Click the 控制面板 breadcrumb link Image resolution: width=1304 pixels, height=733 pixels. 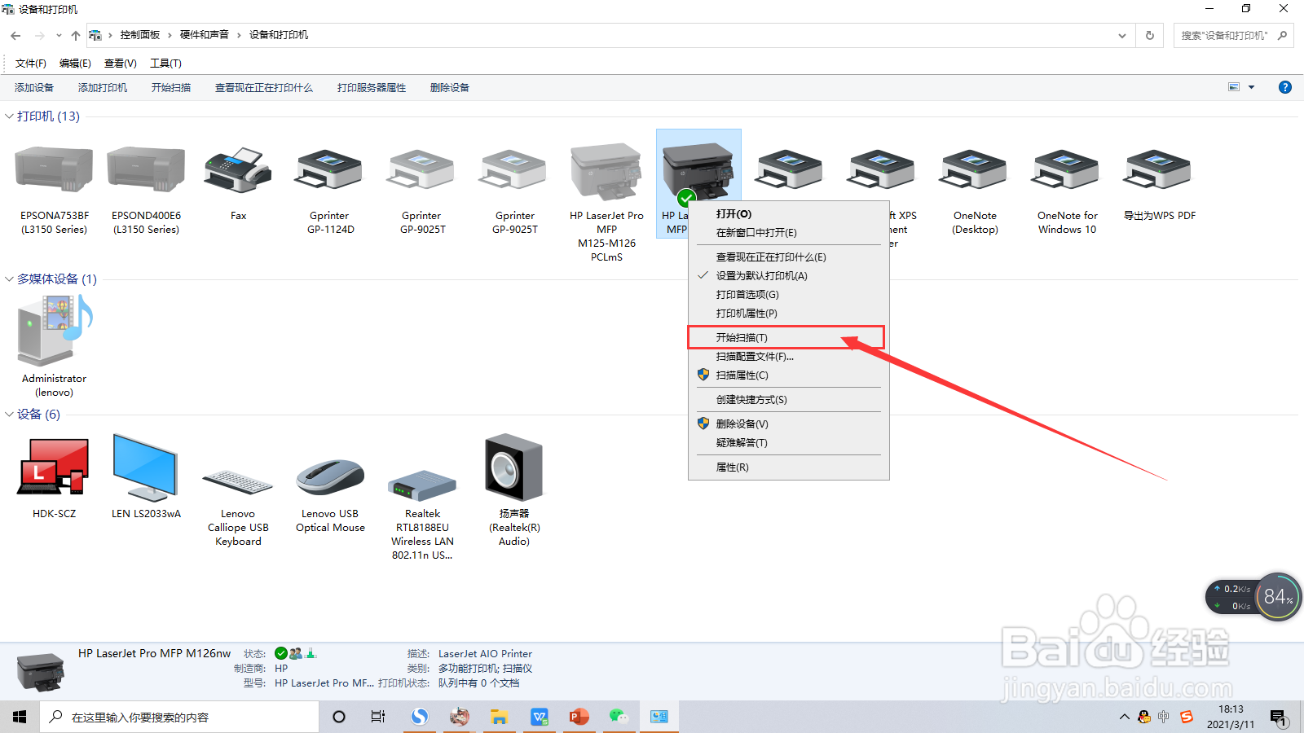[x=140, y=35]
